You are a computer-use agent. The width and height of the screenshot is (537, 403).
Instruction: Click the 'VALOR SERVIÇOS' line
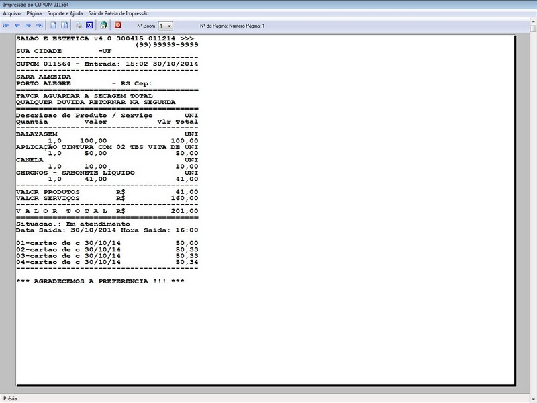(107, 198)
